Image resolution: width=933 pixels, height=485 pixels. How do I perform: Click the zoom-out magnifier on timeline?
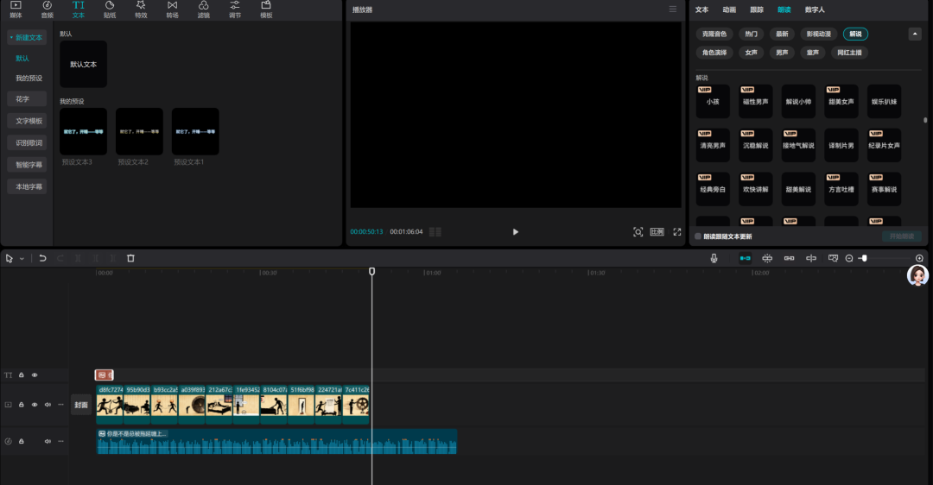tap(849, 258)
